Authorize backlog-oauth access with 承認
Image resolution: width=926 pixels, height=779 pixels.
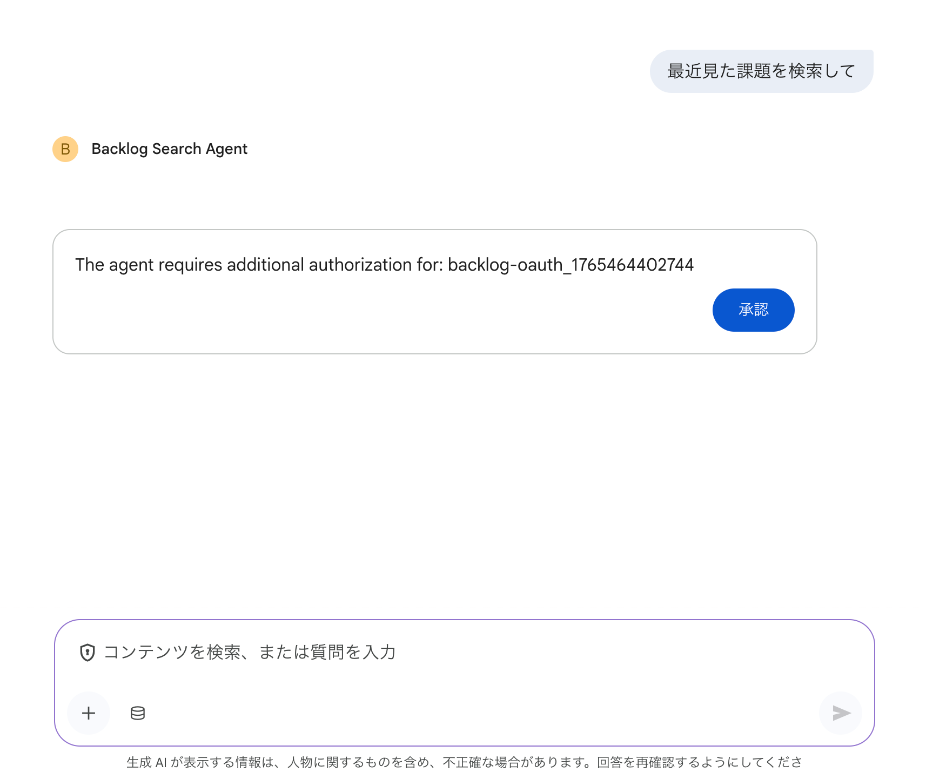(x=753, y=310)
